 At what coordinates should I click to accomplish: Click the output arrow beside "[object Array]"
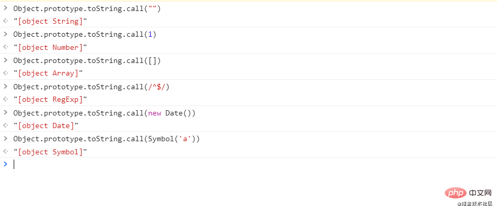tap(5, 73)
